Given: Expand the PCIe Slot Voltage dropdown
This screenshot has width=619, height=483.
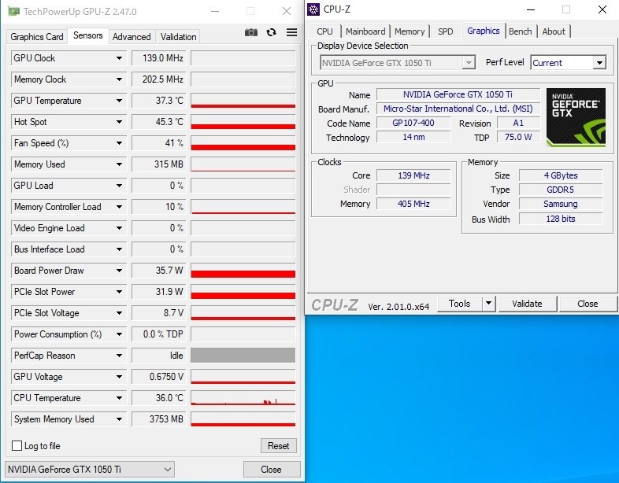Looking at the screenshot, I should (x=119, y=313).
